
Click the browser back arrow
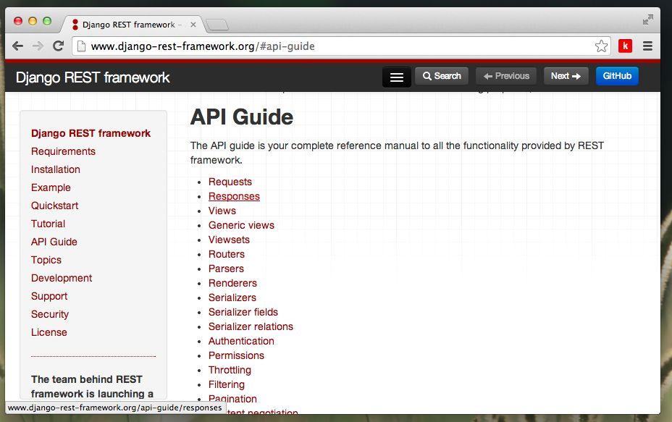17,46
